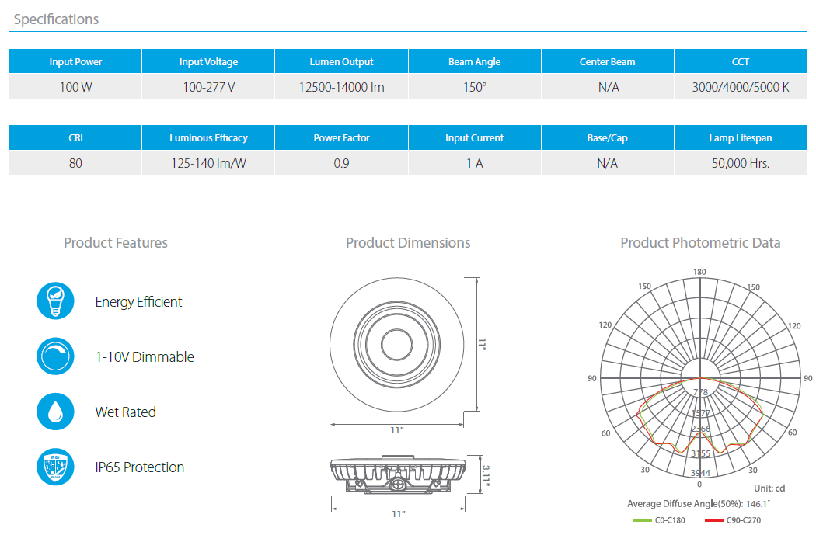Click the polar photometric distribution chart

pos(699,378)
